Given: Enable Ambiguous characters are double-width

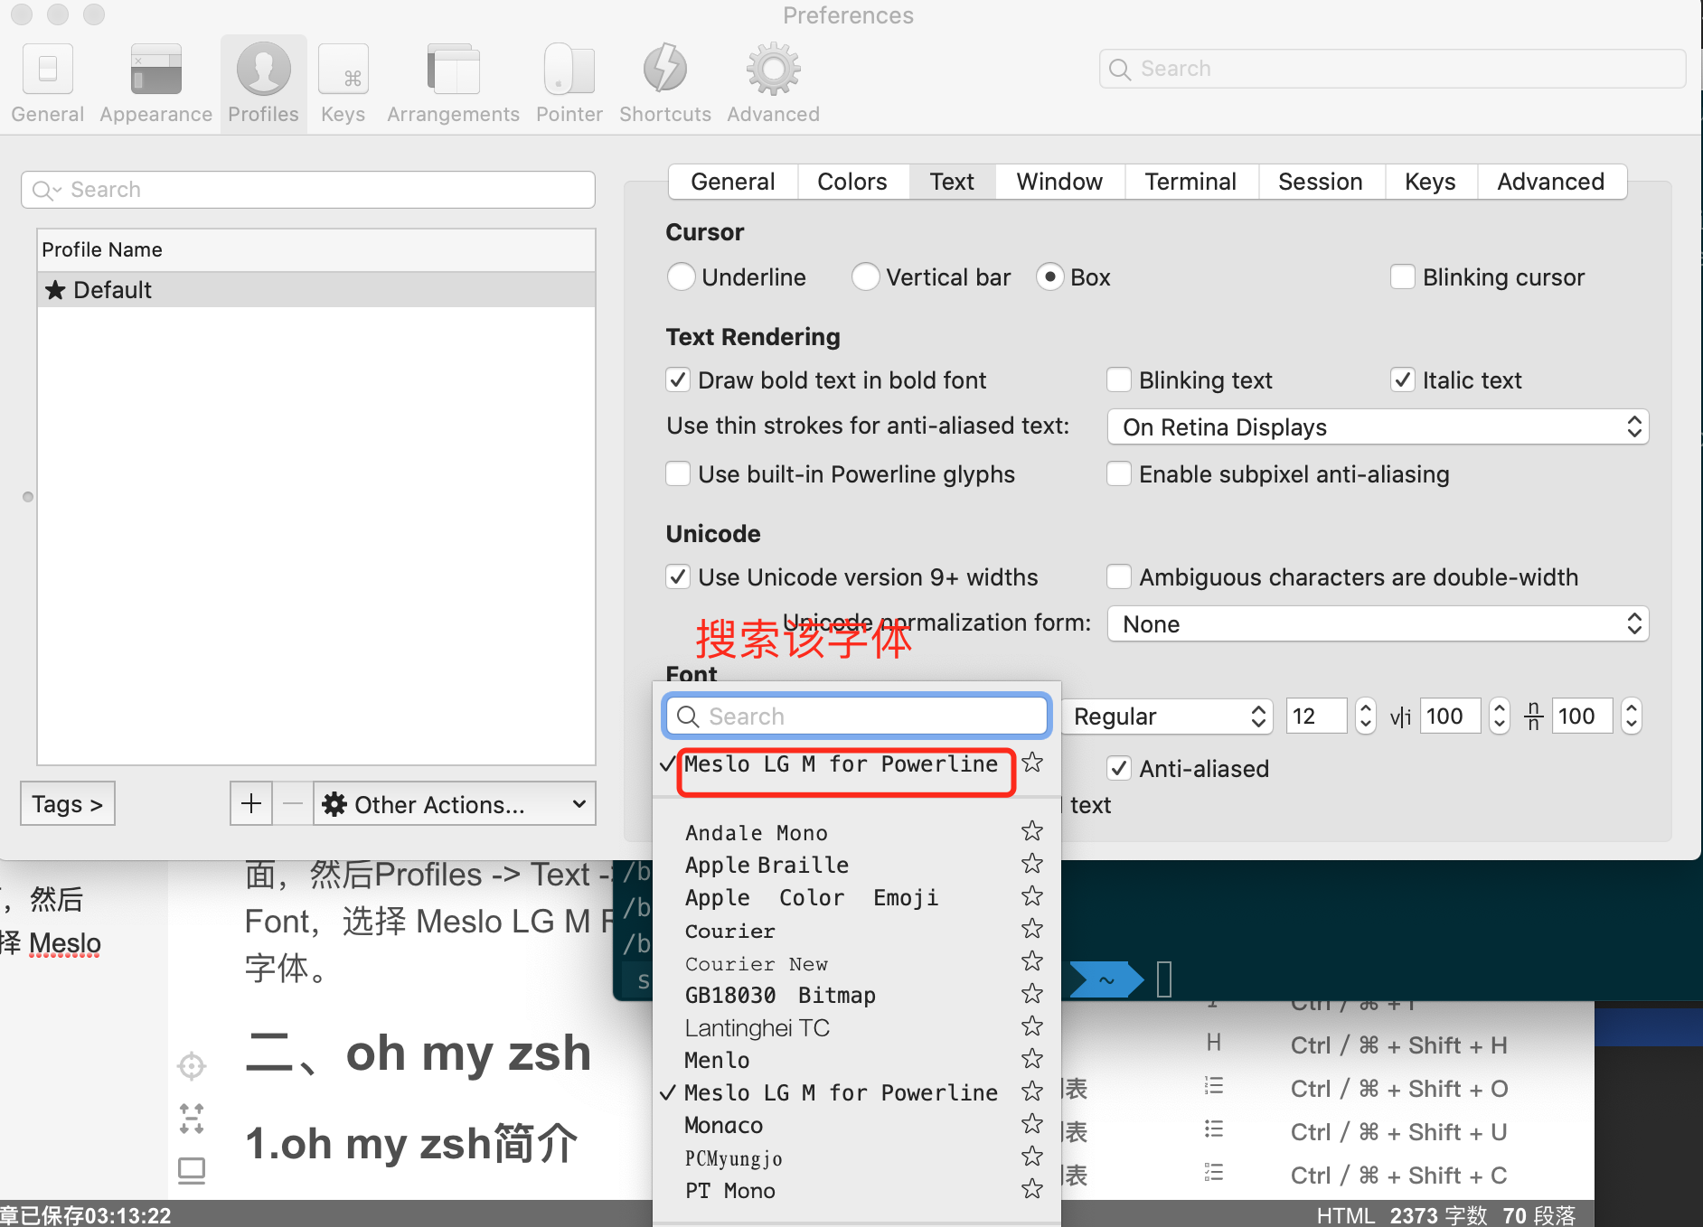Looking at the screenshot, I should click(x=1119, y=577).
